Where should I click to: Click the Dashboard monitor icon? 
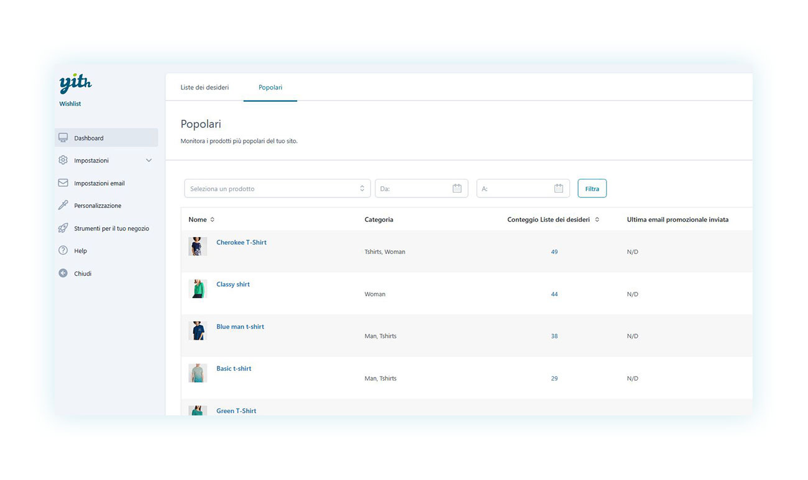tap(63, 138)
